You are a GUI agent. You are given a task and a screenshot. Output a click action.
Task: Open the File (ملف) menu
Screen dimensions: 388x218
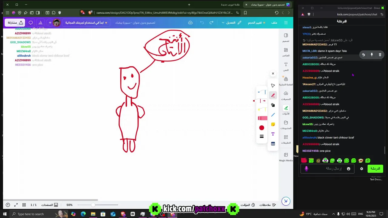pos(274,23)
